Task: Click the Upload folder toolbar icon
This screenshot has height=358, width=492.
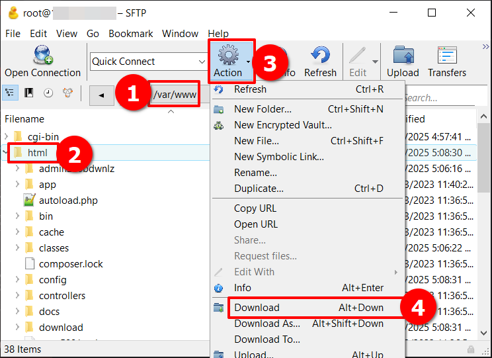Action: coord(403,55)
